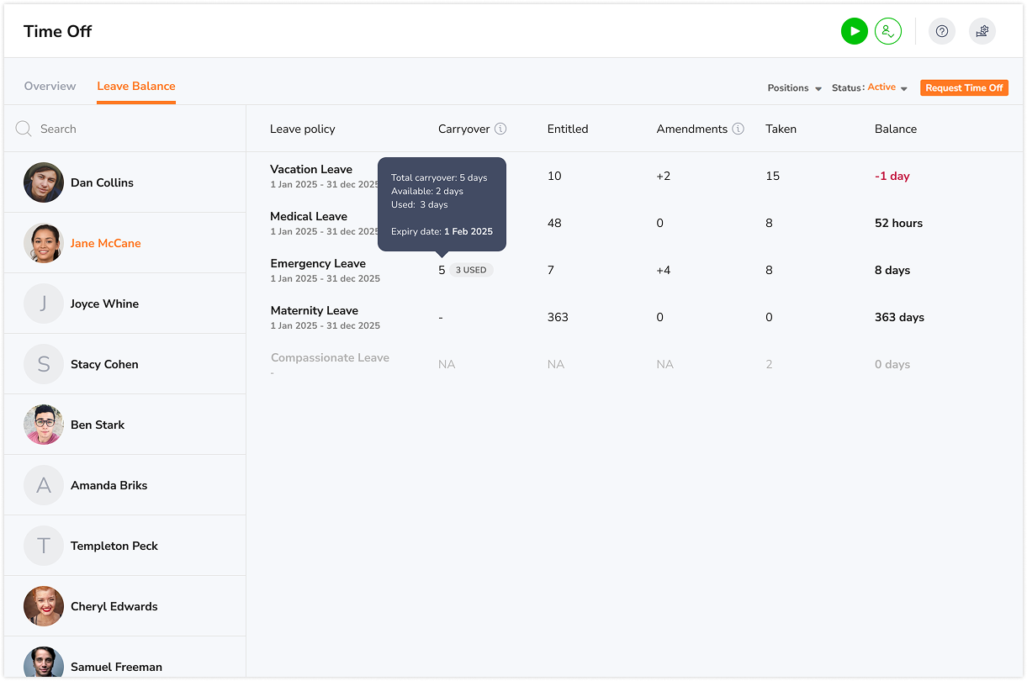Click the user check-in status icon
This screenshot has height=681, width=1027.
point(887,32)
